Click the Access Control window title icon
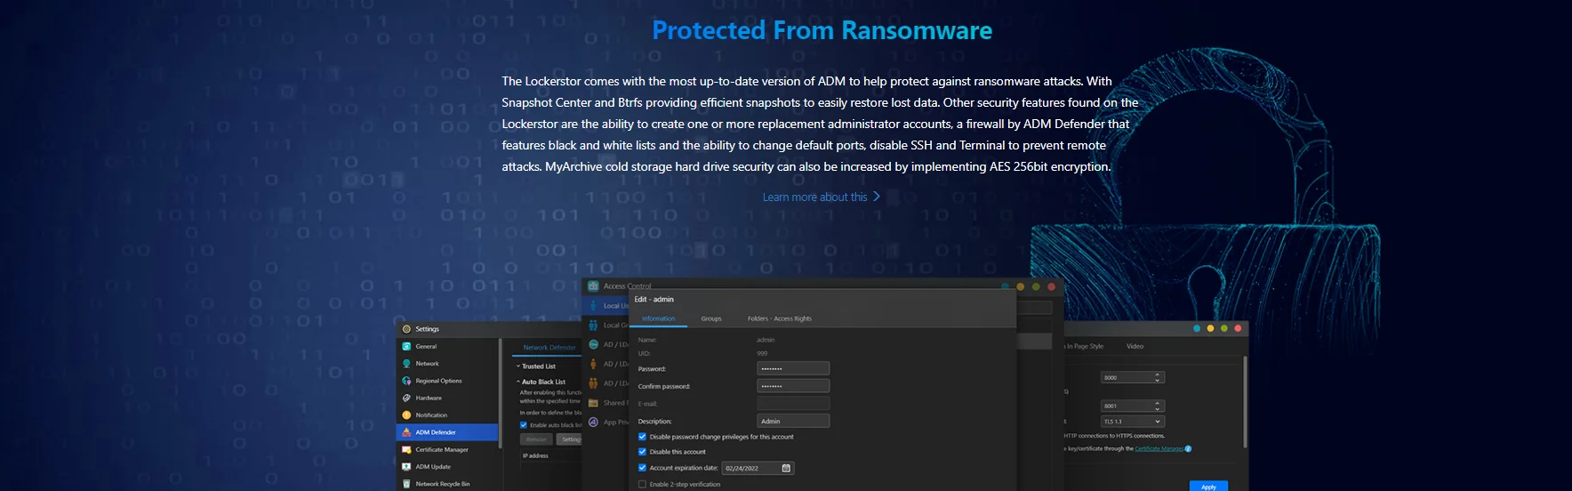Image resolution: width=1572 pixels, height=491 pixels. tap(593, 286)
